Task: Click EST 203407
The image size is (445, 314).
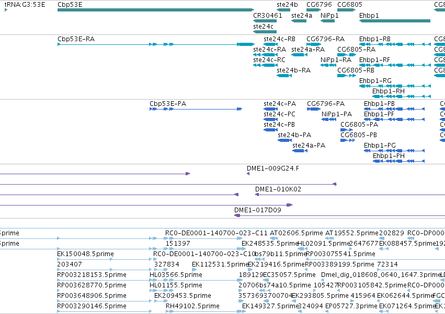Action: (104, 270)
